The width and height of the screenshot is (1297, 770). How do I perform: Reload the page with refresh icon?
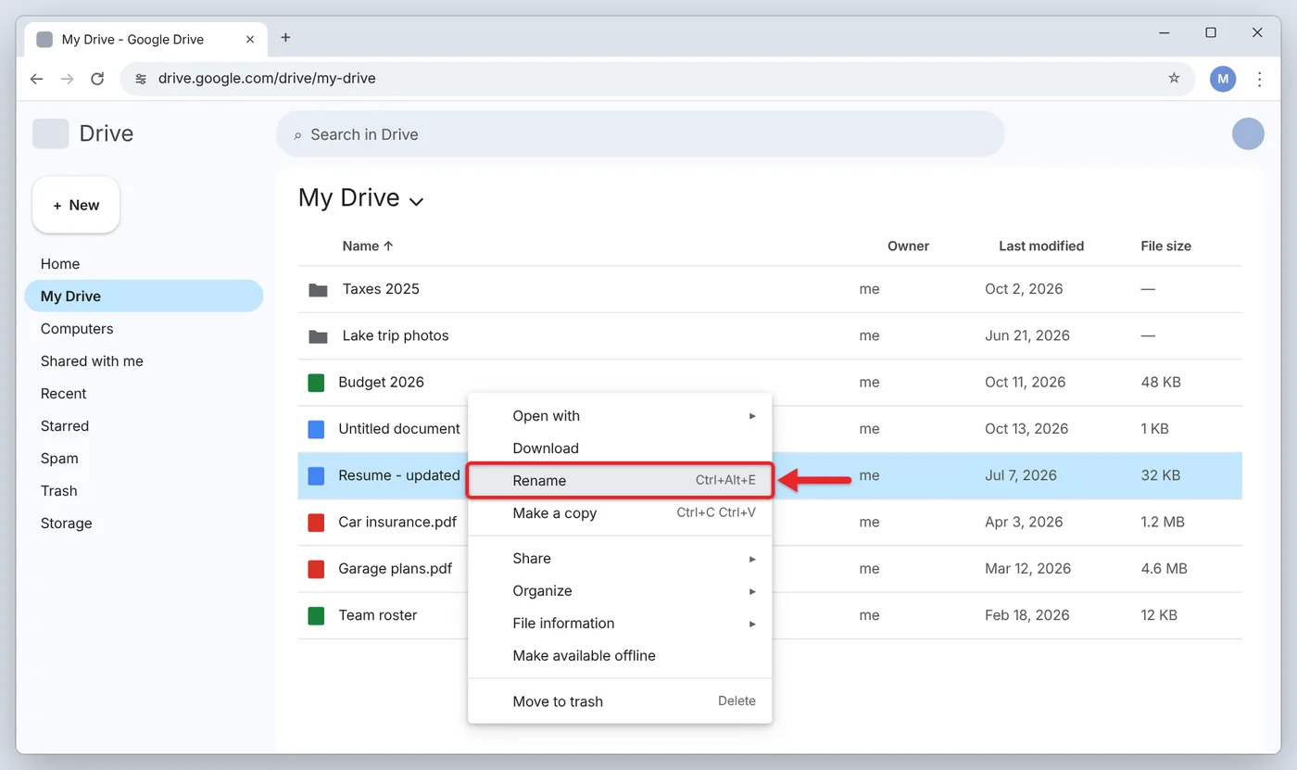[97, 79]
